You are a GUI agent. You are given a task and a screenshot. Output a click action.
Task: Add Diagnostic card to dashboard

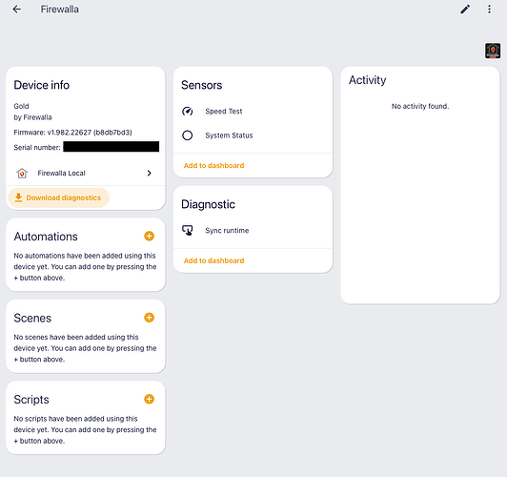tap(213, 260)
